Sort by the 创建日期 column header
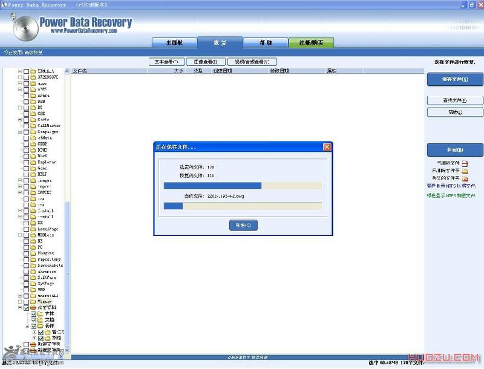Screen dimensions: 484x369 240,71
